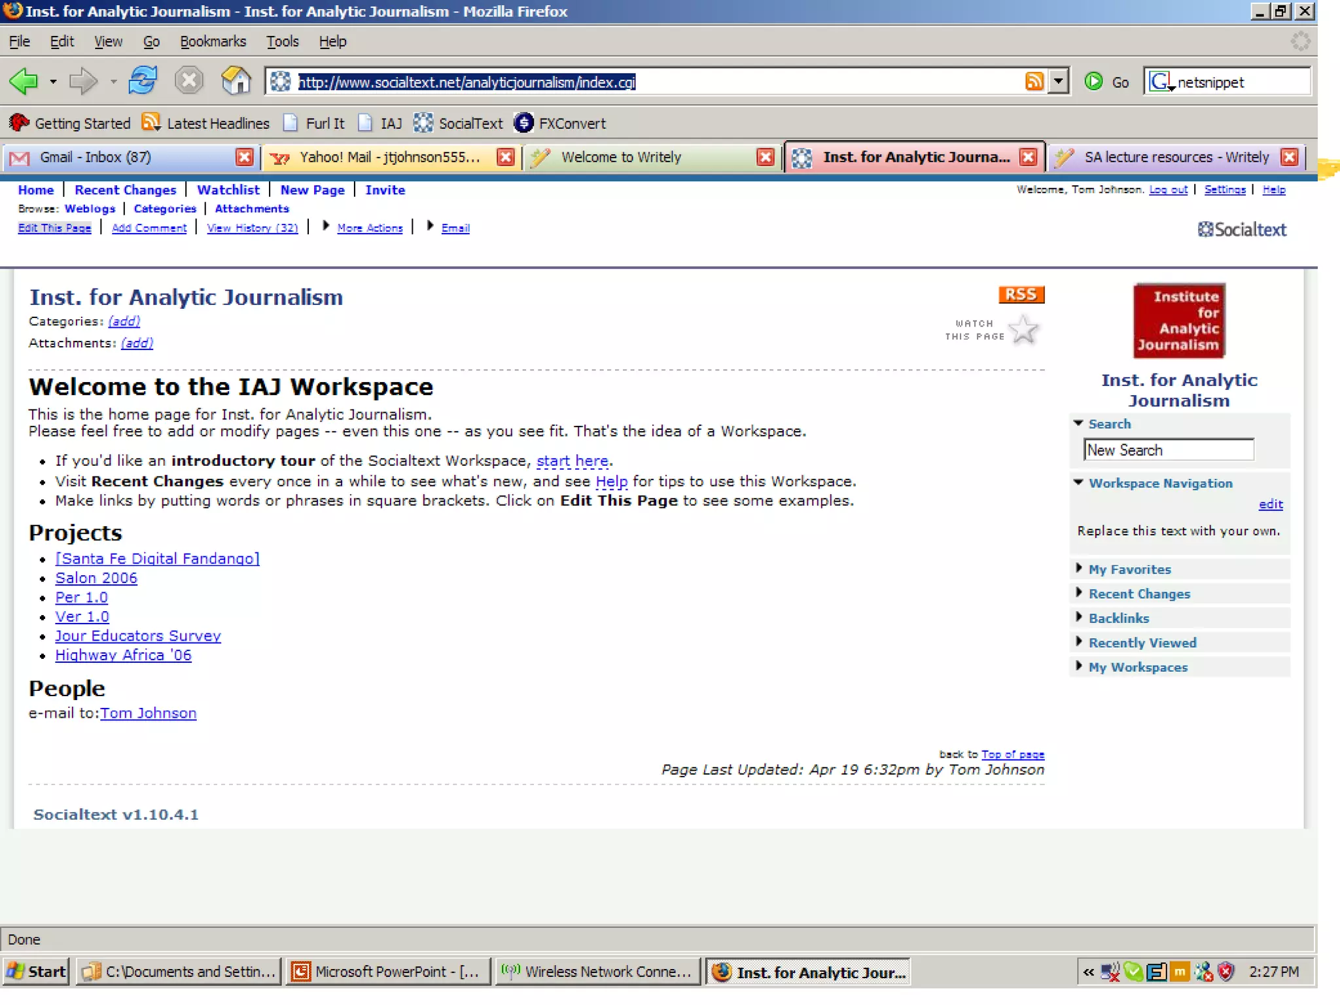
Task: Toggle the Watch This Page star
Action: [1023, 329]
